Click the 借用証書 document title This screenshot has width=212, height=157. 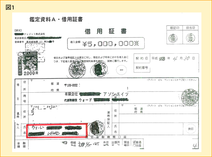[x=106, y=31]
